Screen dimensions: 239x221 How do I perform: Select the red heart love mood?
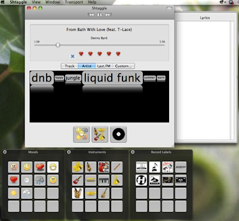[x=14, y=180]
